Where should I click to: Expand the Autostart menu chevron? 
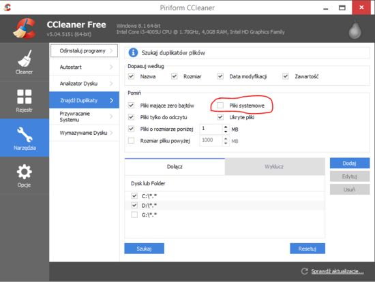(111, 67)
